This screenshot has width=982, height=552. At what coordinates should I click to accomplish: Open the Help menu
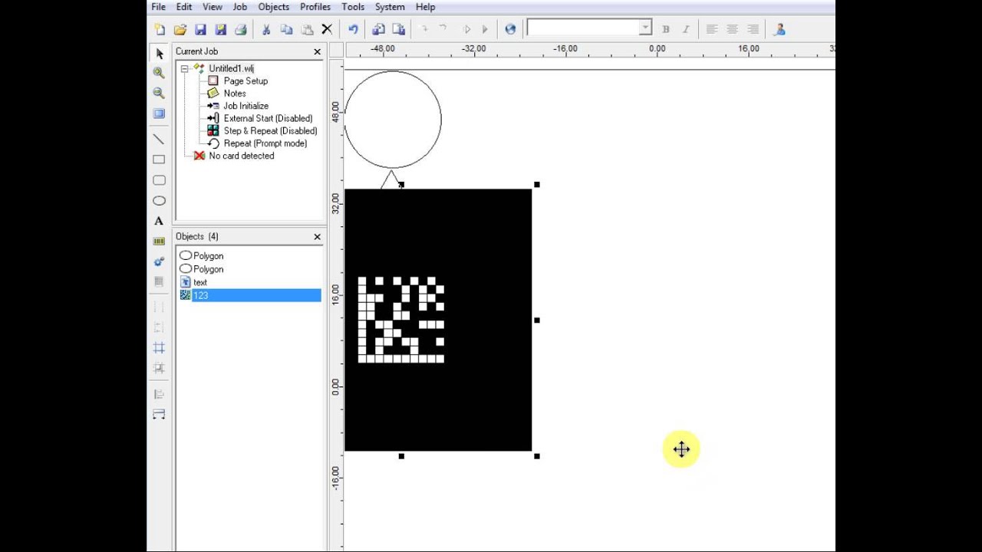click(x=425, y=7)
